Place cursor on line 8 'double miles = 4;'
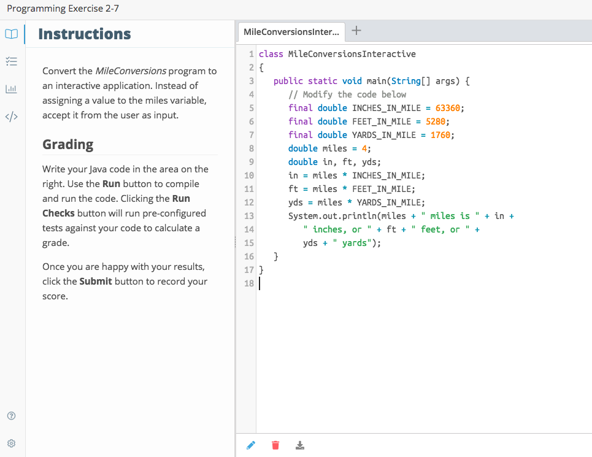This screenshot has height=457, width=592. click(x=329, y=148)
